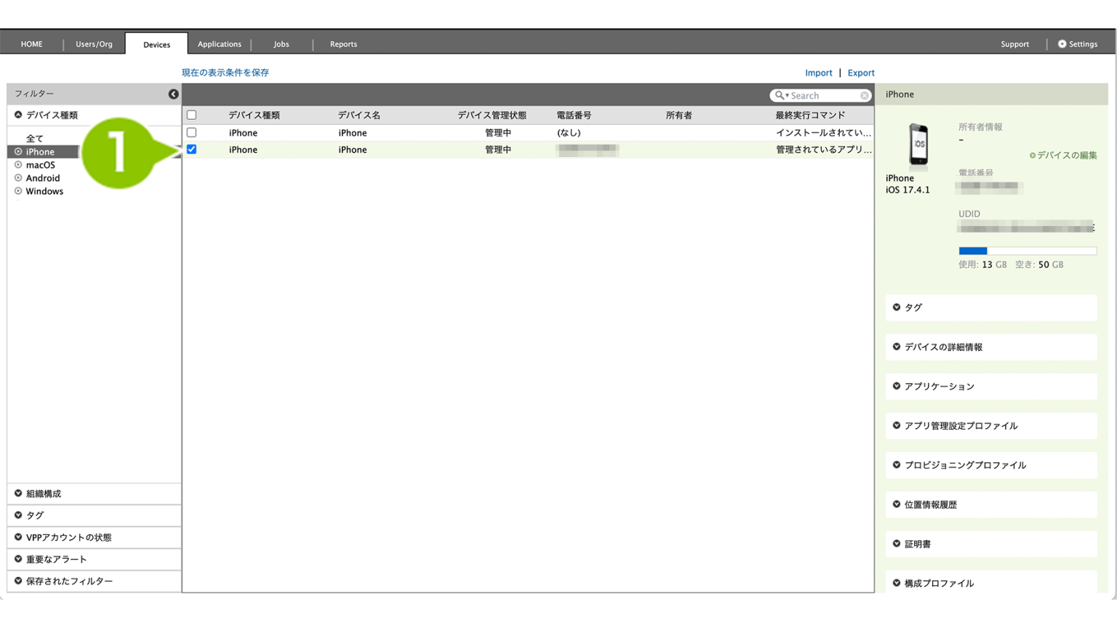Viewport: 1117px width, 628px height.
Task: Select the Android device type filter
Action: click(42, 178)
